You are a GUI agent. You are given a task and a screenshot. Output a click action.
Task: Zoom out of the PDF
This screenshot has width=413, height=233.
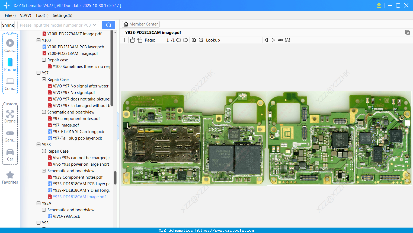[x=201, y=40]
